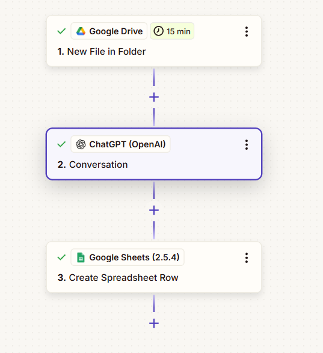Click green checkmark on Google Drive step

(61, 31)
